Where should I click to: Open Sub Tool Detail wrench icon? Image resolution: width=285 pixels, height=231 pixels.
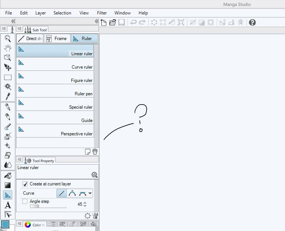[95, 215]
